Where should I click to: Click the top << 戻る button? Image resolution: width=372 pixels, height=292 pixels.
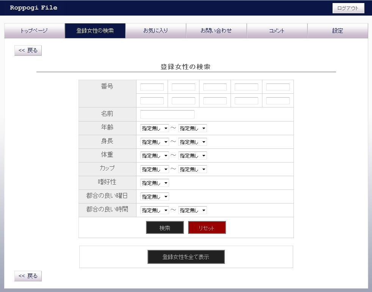pyautogui.click(x=28, y=51)
